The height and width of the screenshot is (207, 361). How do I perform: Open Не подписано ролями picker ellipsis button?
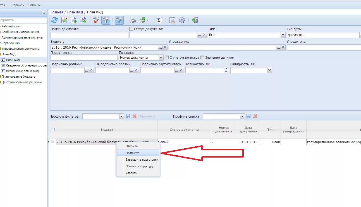pyautogui.click(x=132, y=70)
